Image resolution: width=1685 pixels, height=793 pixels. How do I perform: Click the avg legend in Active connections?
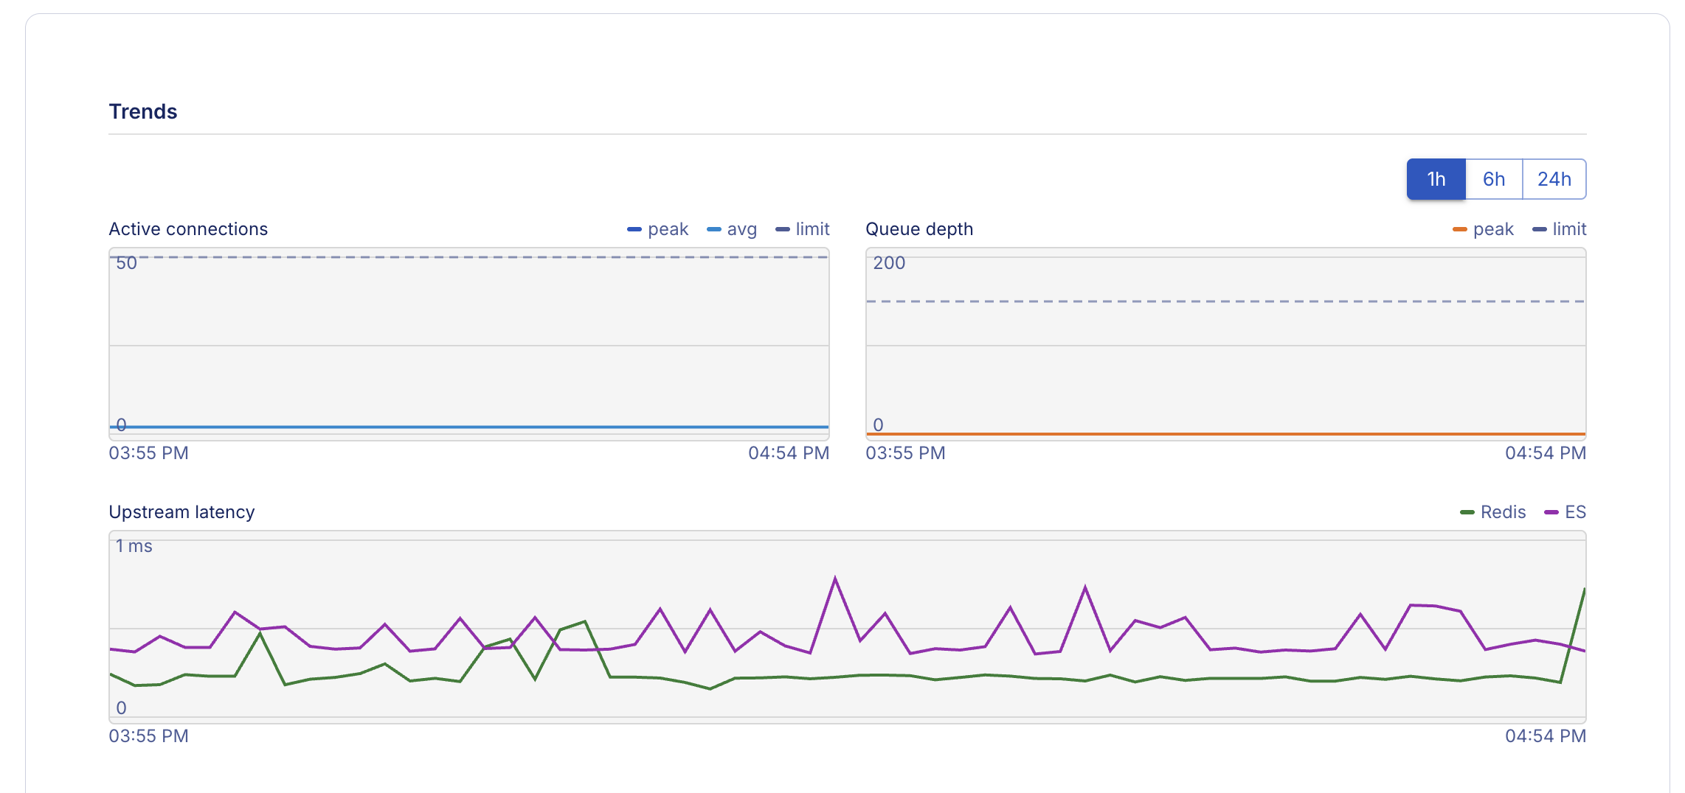[732, 229]
